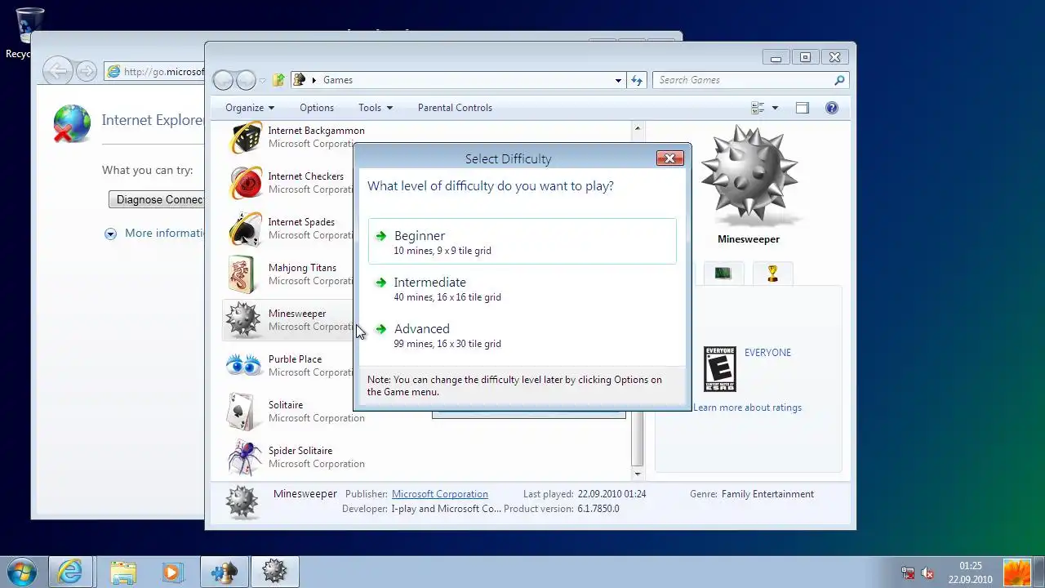Screen dimensions: 1045x588
Task: Open the EVERYONE rating link
Action: click(x=767, y=353)
